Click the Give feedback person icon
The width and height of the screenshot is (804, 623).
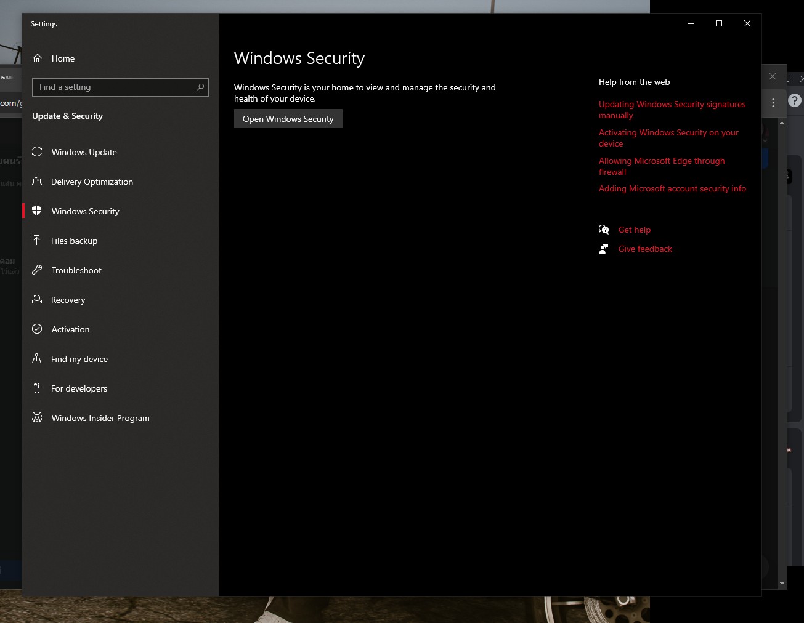coord(604,249)
